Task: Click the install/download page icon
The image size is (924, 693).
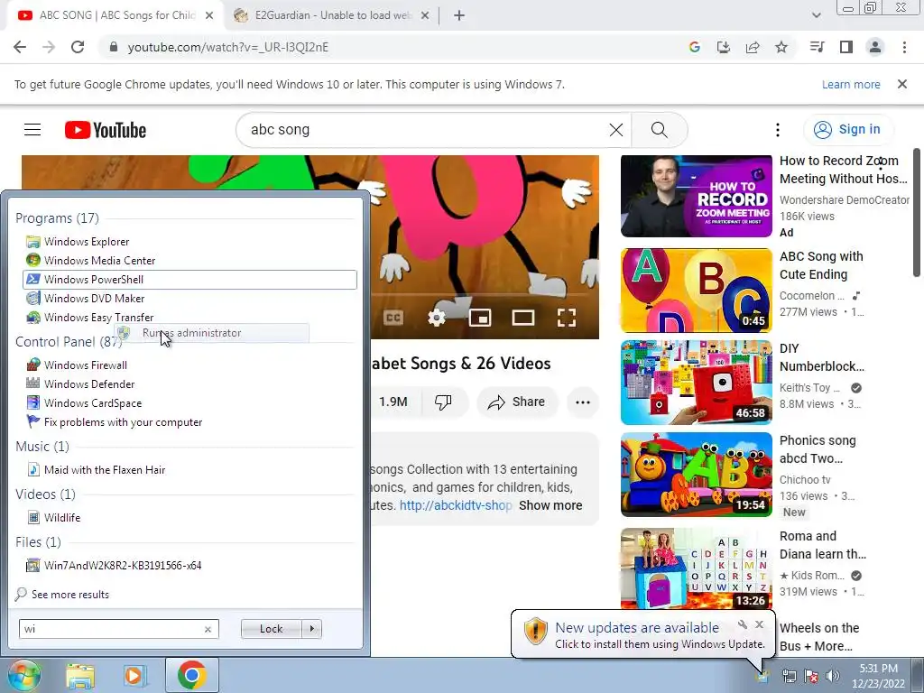Action: point(724,47)
